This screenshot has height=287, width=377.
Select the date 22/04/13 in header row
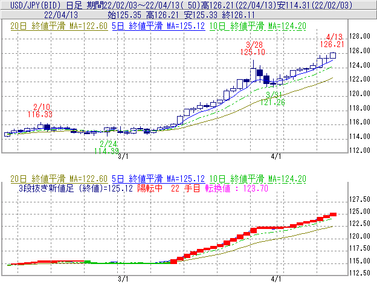click(61, 15)
